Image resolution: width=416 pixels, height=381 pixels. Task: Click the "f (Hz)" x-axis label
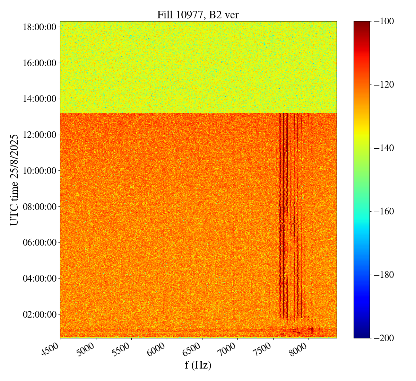point(198,365)
